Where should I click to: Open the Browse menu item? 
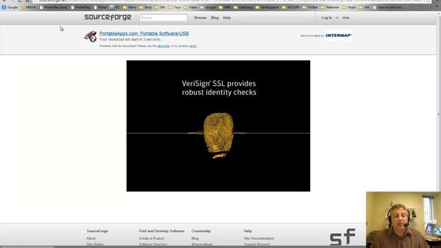click(201, 18)
